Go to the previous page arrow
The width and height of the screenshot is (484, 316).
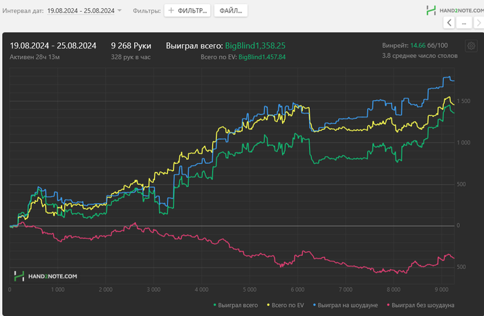[449, 23]
